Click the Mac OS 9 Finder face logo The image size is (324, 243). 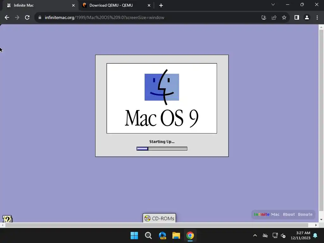162,87
